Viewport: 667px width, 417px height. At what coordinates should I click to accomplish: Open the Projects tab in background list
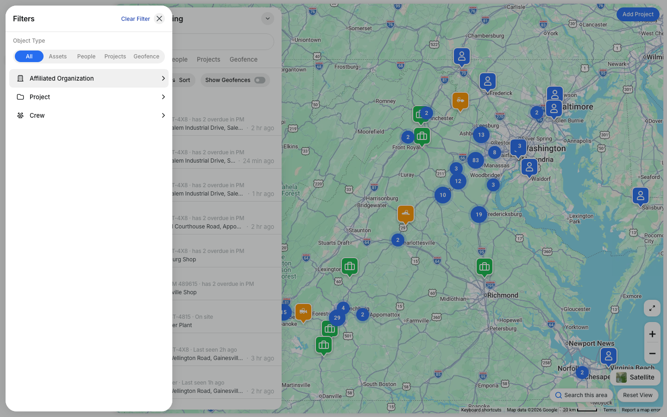[x=208, y=59]
